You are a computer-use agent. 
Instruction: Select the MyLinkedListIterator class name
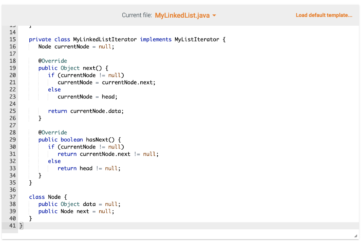click(104, 39)
